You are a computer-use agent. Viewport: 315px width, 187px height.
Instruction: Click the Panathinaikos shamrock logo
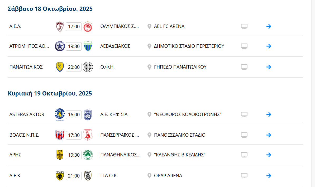88,155
